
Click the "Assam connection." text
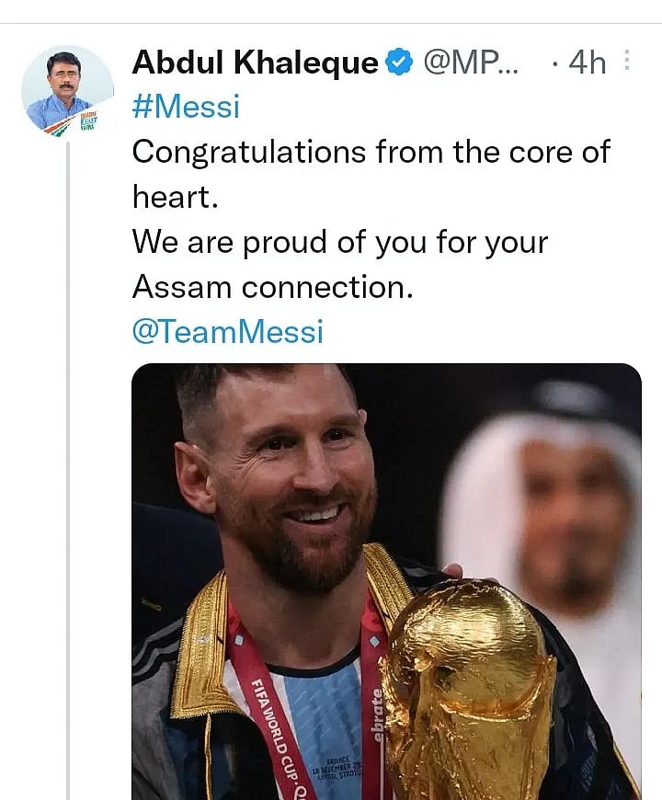272,287
